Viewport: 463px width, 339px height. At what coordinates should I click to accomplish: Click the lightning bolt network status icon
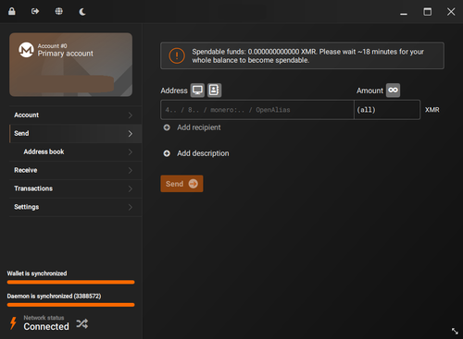(x=13, y=323)
